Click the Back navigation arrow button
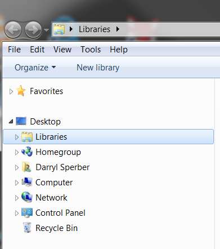Image resolution: width=220 pixels, height=249 pixels. point(13,29)
